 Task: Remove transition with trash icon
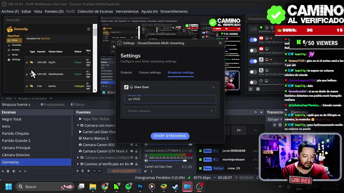point(280,125)
